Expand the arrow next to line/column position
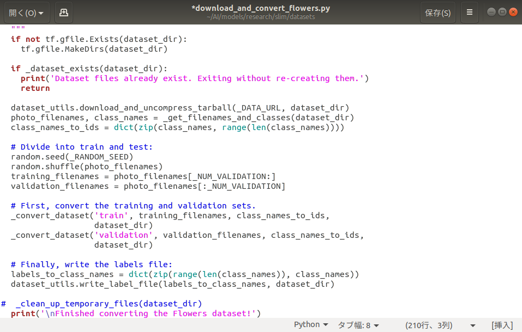This screenshot has width=522, height=332. [473, 325]
